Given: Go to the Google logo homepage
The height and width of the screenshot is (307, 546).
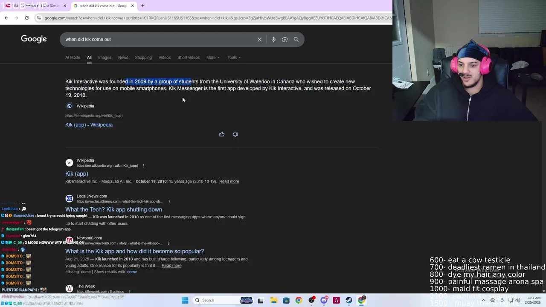Looking at the screenshot, I should click(x=34, y=39).
